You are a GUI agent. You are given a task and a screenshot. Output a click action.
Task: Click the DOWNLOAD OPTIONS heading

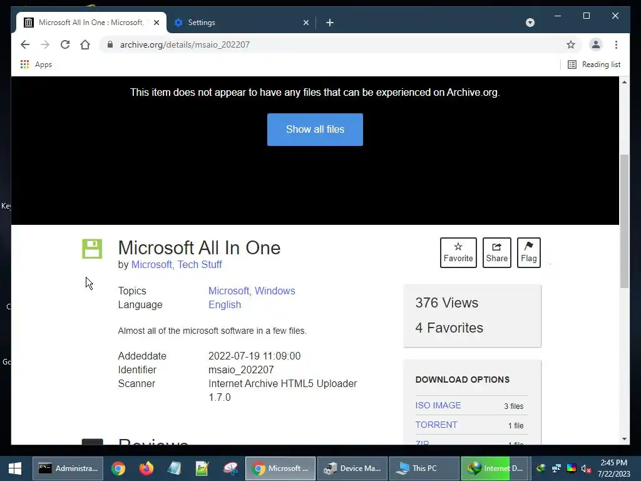463,380
